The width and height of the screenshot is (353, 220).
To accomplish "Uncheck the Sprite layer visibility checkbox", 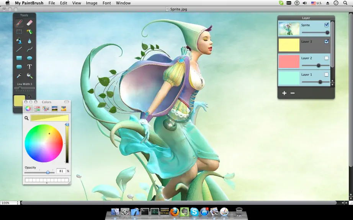I will [x=327, y=25].
